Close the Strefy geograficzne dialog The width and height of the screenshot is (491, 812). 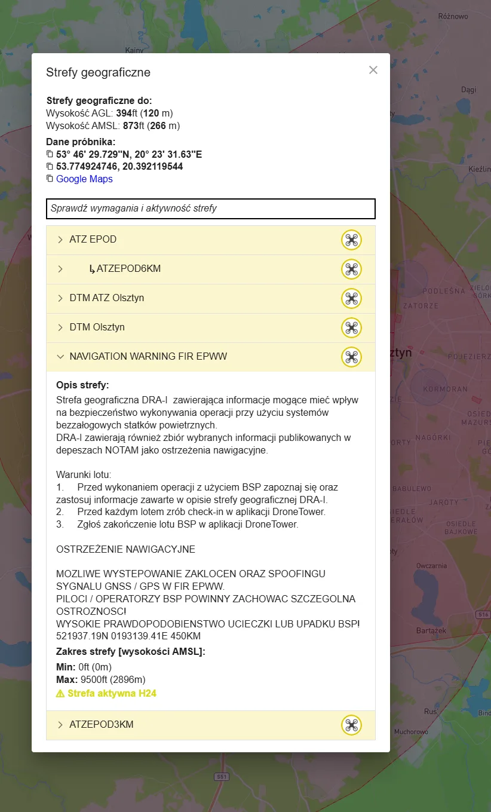pos(373,70)
